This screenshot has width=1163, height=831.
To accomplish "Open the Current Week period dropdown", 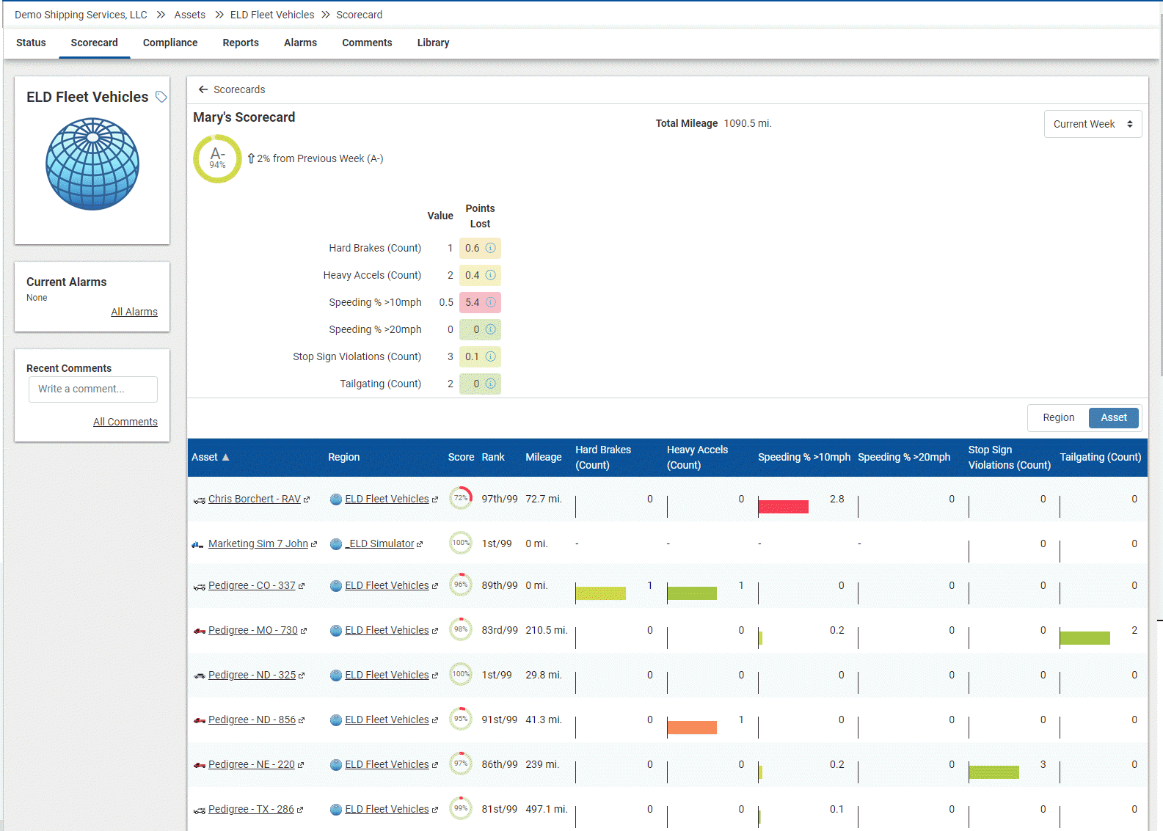I will click(1093, 124).
